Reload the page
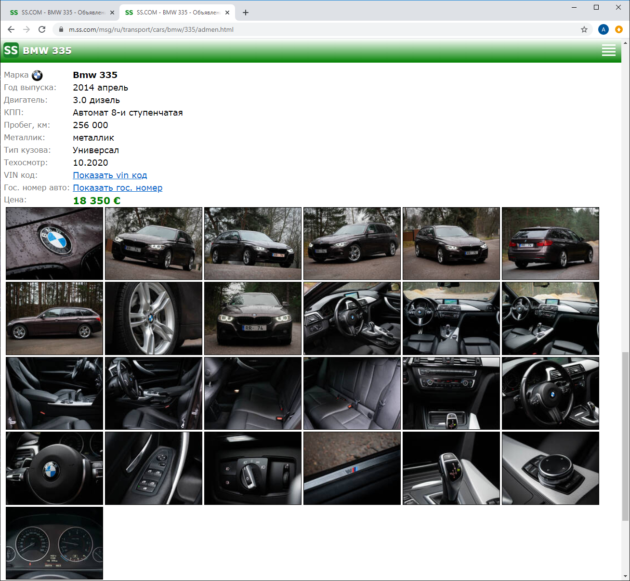Image resolution: width=630 pixels, height=581 pixels. tap(42, 29)
